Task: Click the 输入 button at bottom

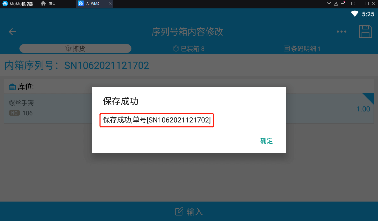Action: (x=189, y=212)
